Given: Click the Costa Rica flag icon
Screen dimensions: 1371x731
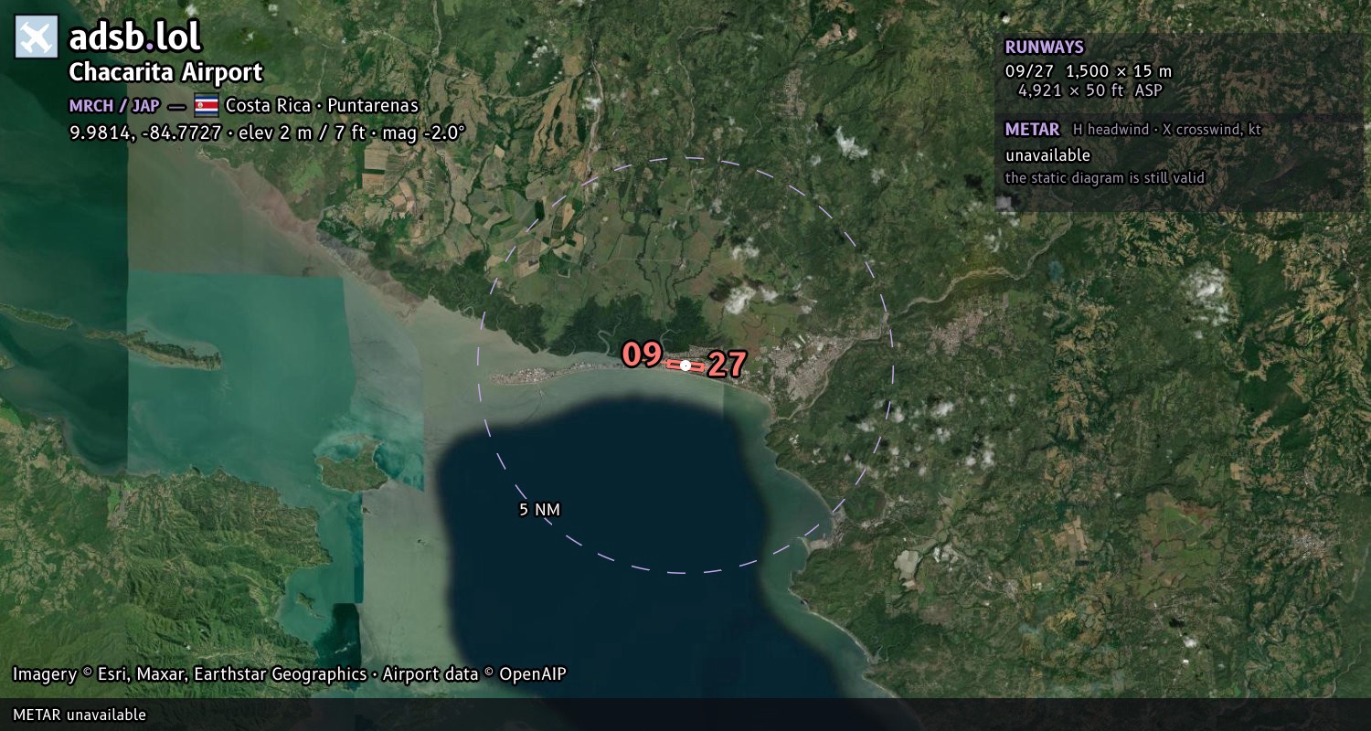Looking at the screenshot, I should coord(207,105).
